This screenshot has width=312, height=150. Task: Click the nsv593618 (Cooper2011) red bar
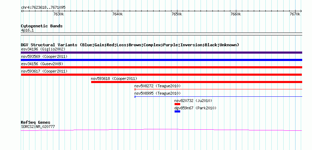[197, 82]
